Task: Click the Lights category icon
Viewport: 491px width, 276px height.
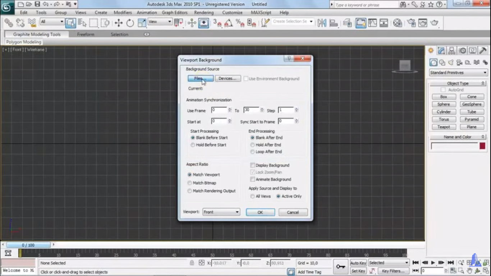Action: click(x=451, y=63)
